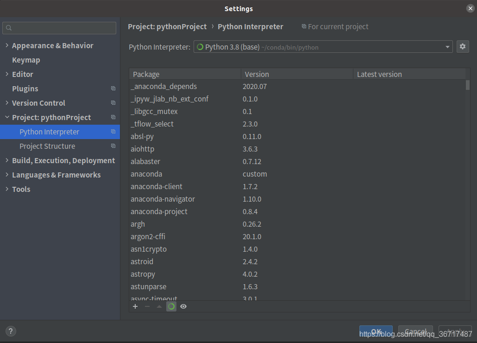Expand Appearance & Behavior section
Image resolution: width=477 pixels, height=343 pixels.
(x=7, y=45)
